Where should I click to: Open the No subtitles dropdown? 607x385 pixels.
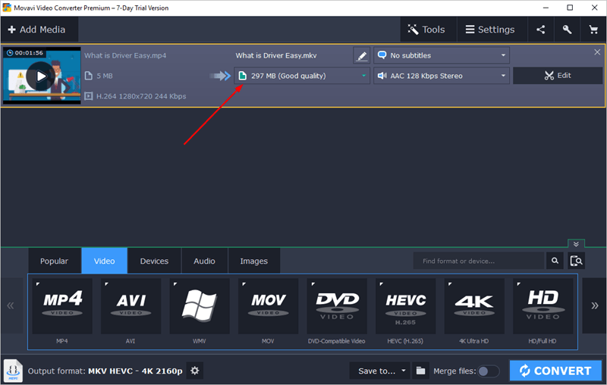(442, 55)
